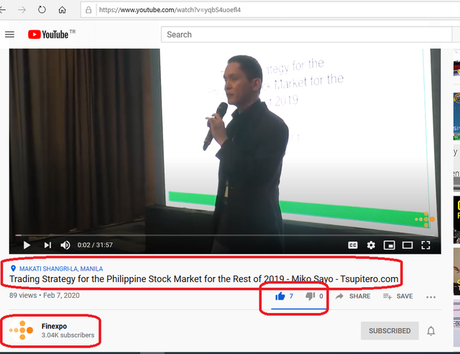View site security via the lock icon
This screenshot has height=354, width=460.
[x=88, y=10]
